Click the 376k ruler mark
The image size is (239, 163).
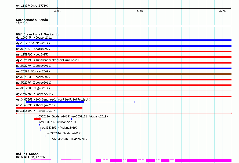(140, 11)
